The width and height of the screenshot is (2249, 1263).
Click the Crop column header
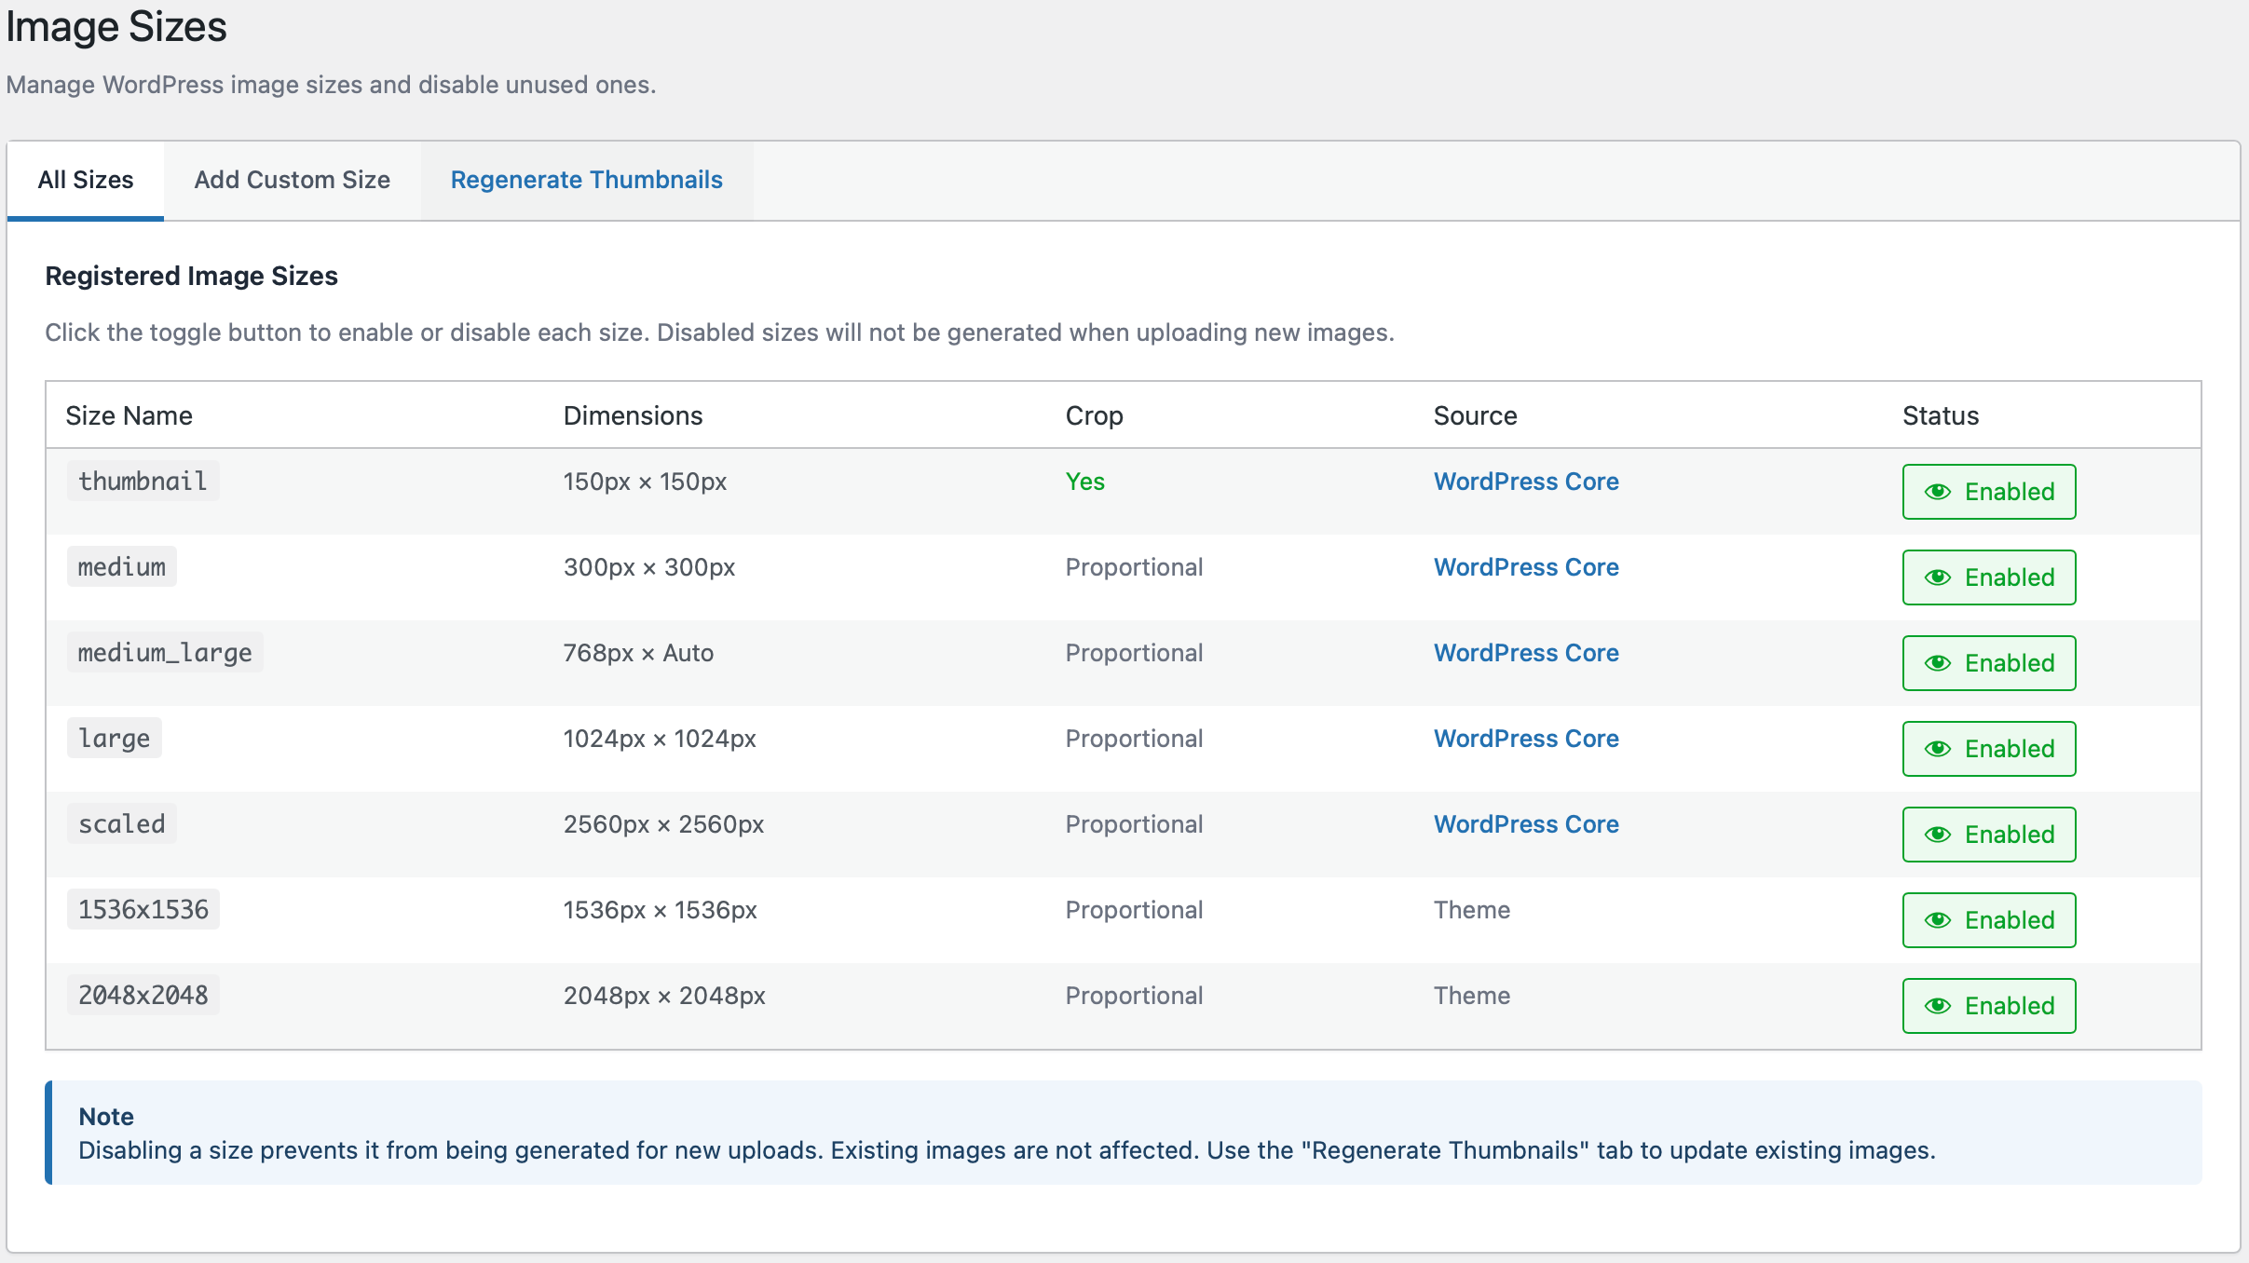(1094, 415)
